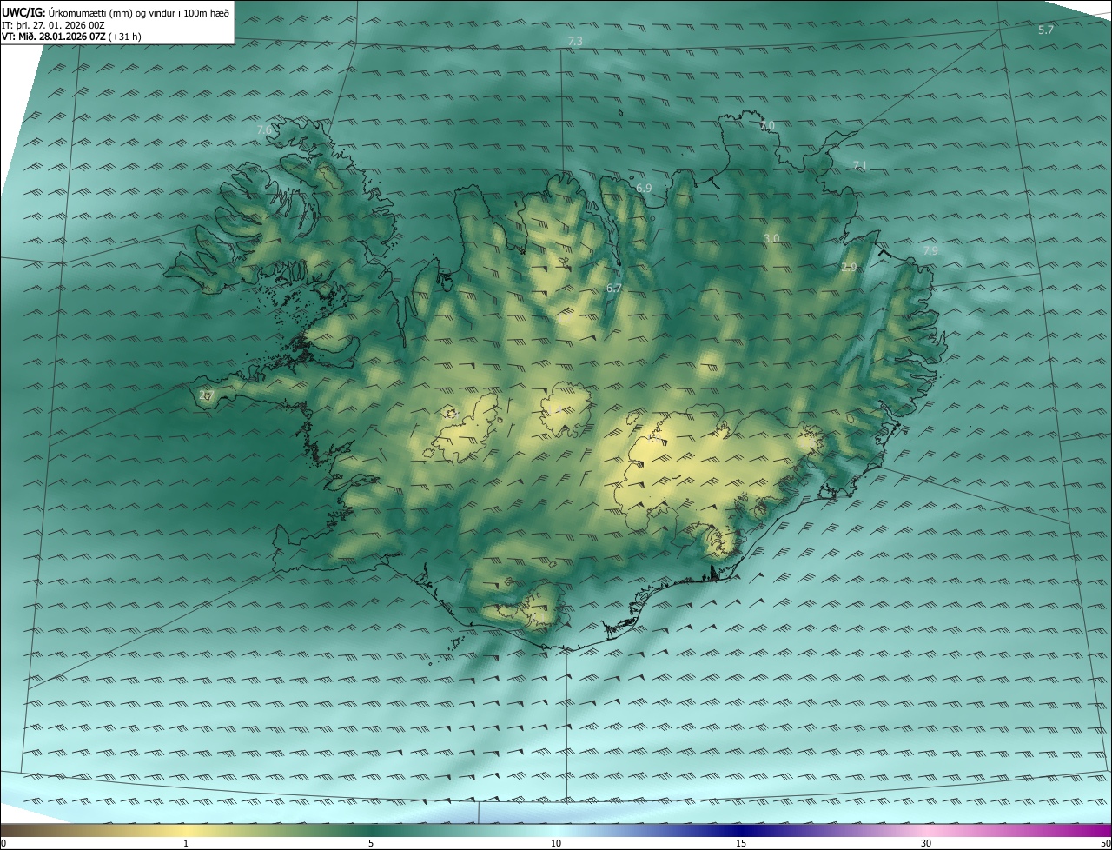Click the 5.7 value label
The width and height of the screenshot is (1112, 850).
tap(1046, 30)
